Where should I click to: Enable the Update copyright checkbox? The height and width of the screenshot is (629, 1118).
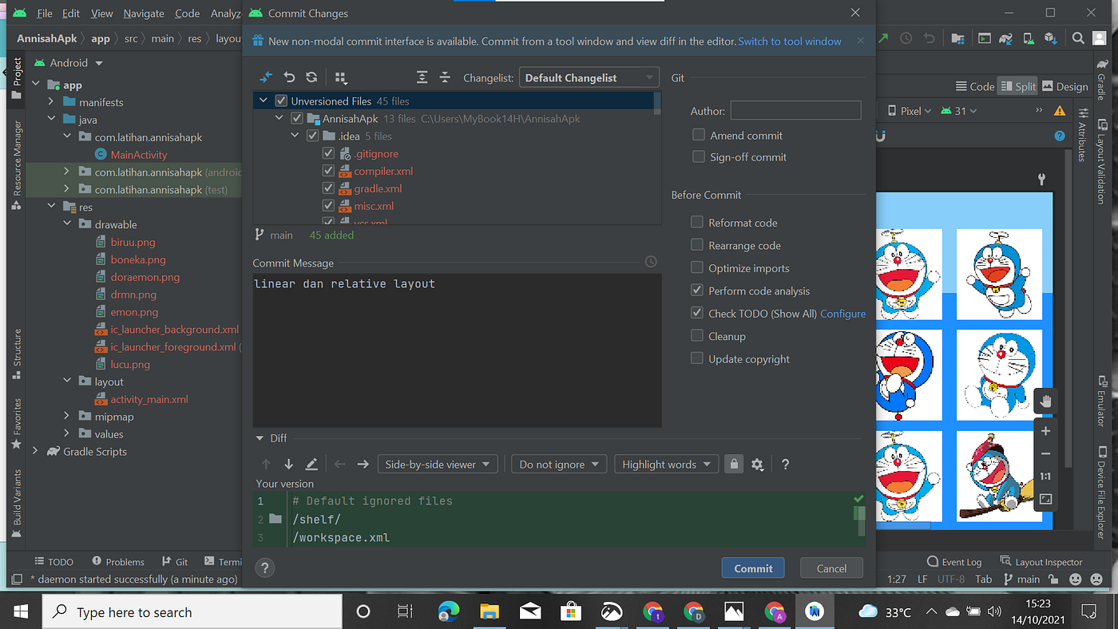point(697,358)
